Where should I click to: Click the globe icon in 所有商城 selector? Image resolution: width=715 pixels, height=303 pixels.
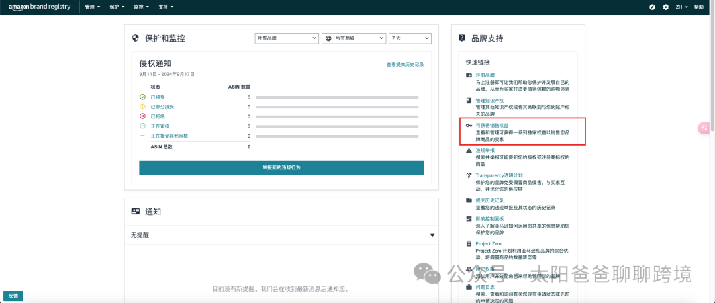[328, 39]
